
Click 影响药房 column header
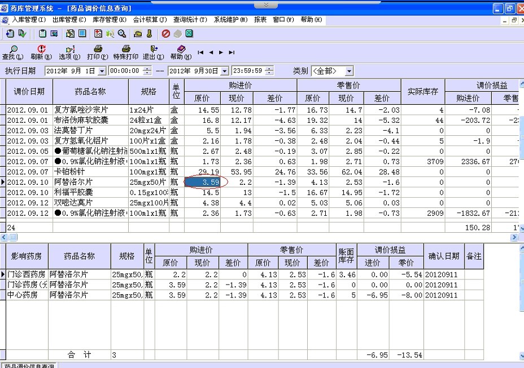[27, 256]
